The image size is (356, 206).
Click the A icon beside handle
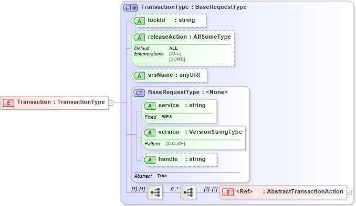pos(150,160)
